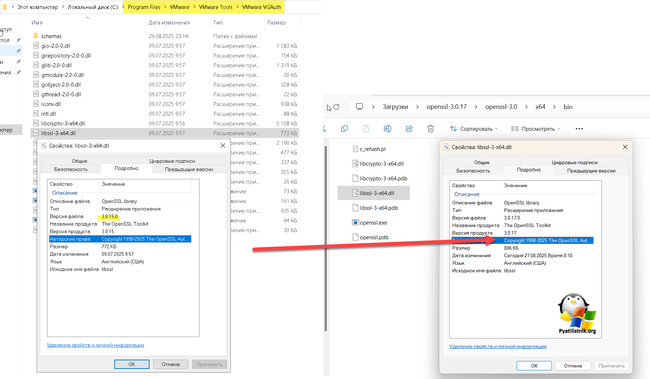Select the libcrypto-3-x64.dll row in VGAuth
Image resolution: width=650 pixels, height=379 pixels.
coord(165,123)
